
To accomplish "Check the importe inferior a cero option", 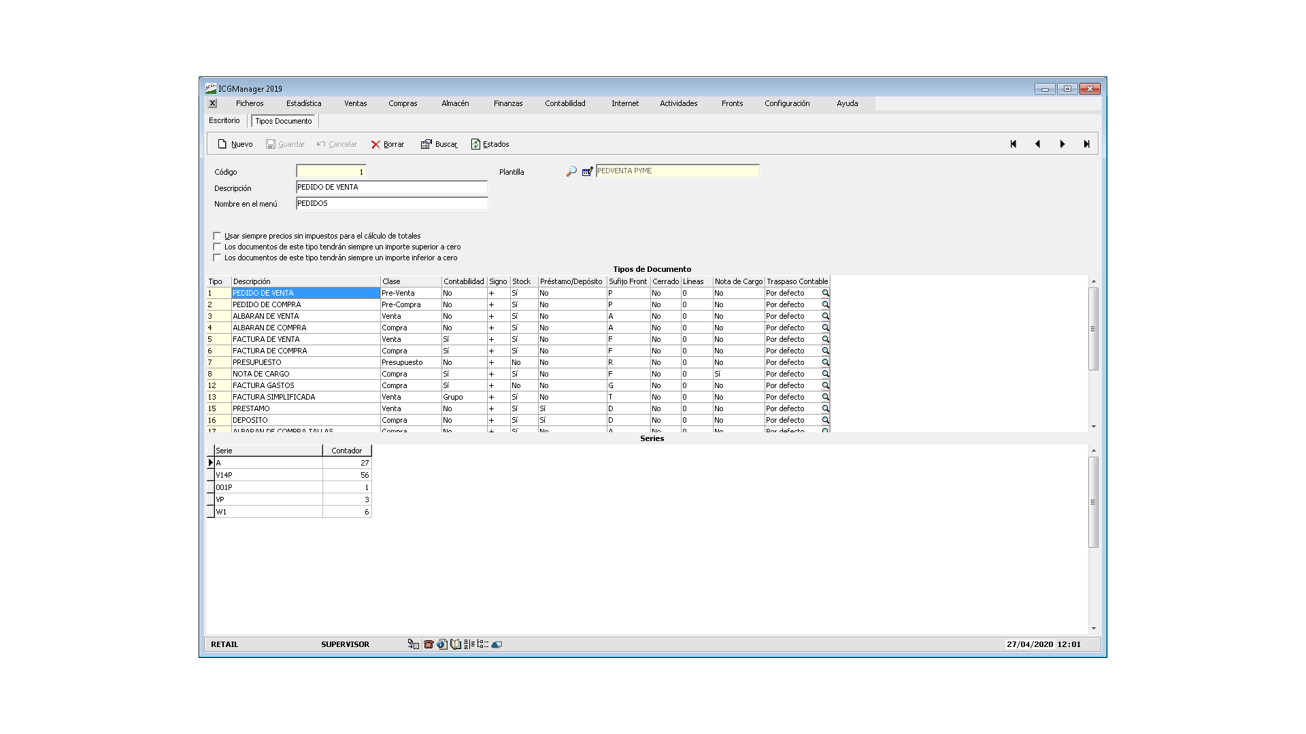I will (x=217, y=258).
